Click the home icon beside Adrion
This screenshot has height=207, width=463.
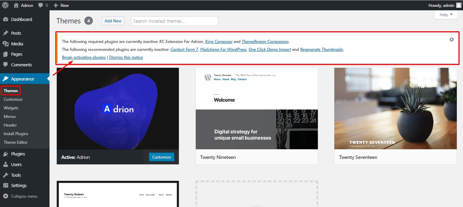click(16, 5)
